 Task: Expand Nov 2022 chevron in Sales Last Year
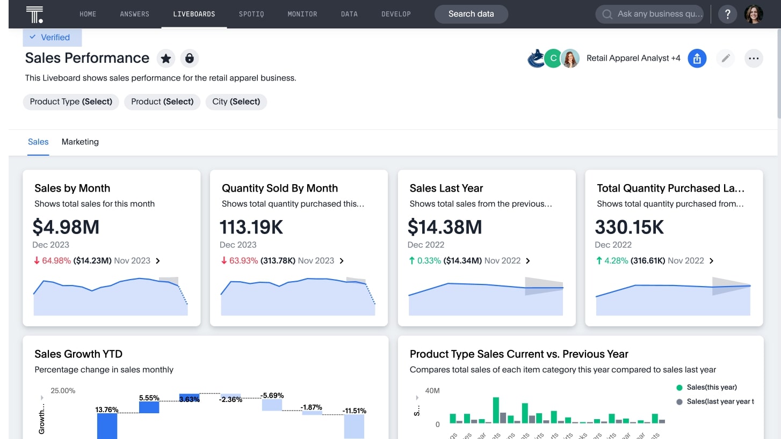click(x=528, y=261)
